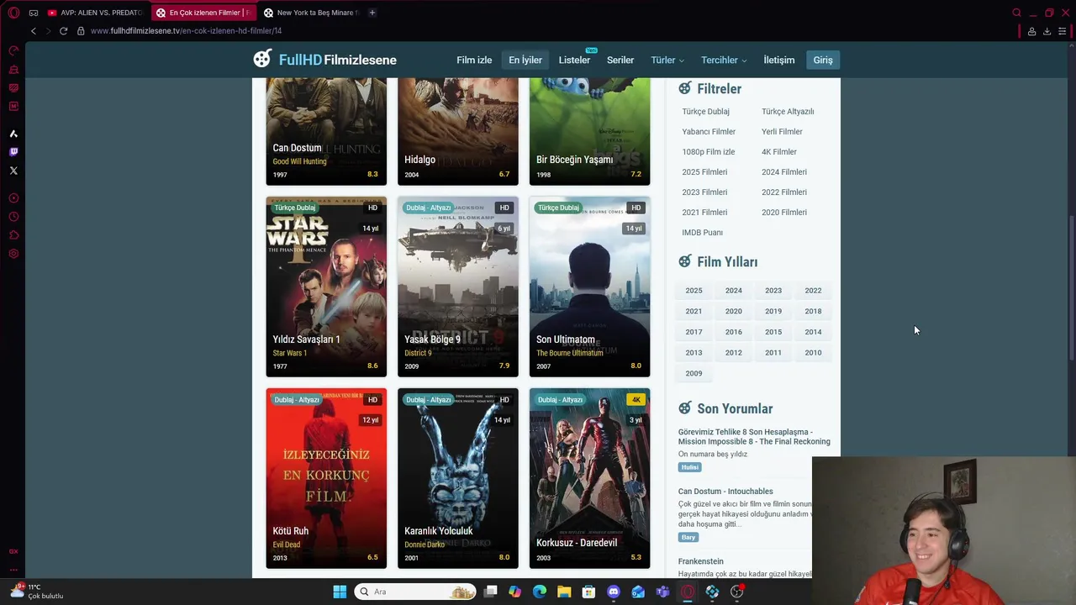Select the 2024 Filmleri filter
The height and width of the screenshot is (605, 1076).
784,171
